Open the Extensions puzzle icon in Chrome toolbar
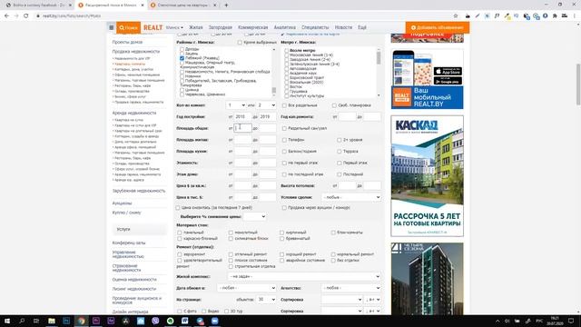Image resolution: width=581 pixels, height=327 pixels. click(555, 16)
